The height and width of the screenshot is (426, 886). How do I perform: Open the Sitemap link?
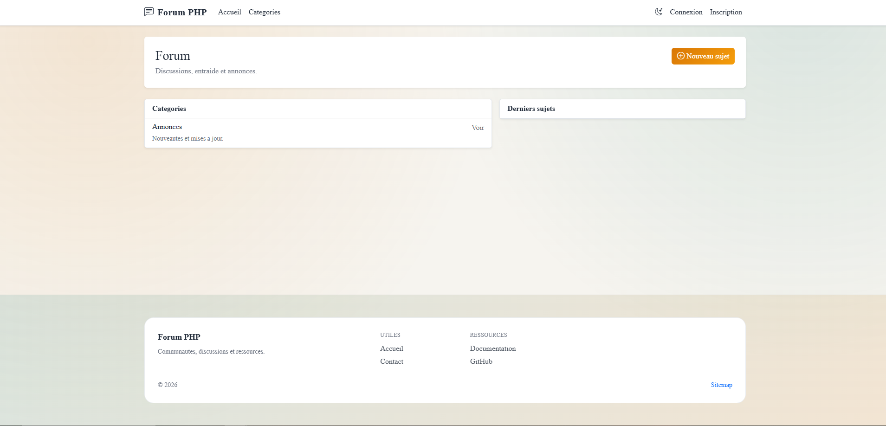(721, 385)
